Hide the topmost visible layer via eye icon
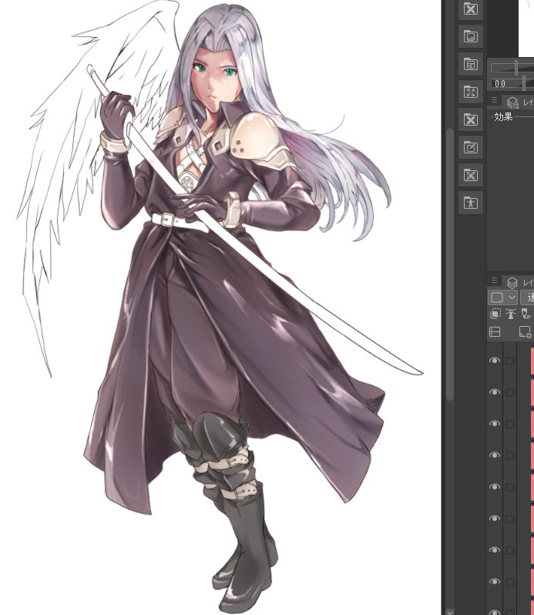 (495, 361)
